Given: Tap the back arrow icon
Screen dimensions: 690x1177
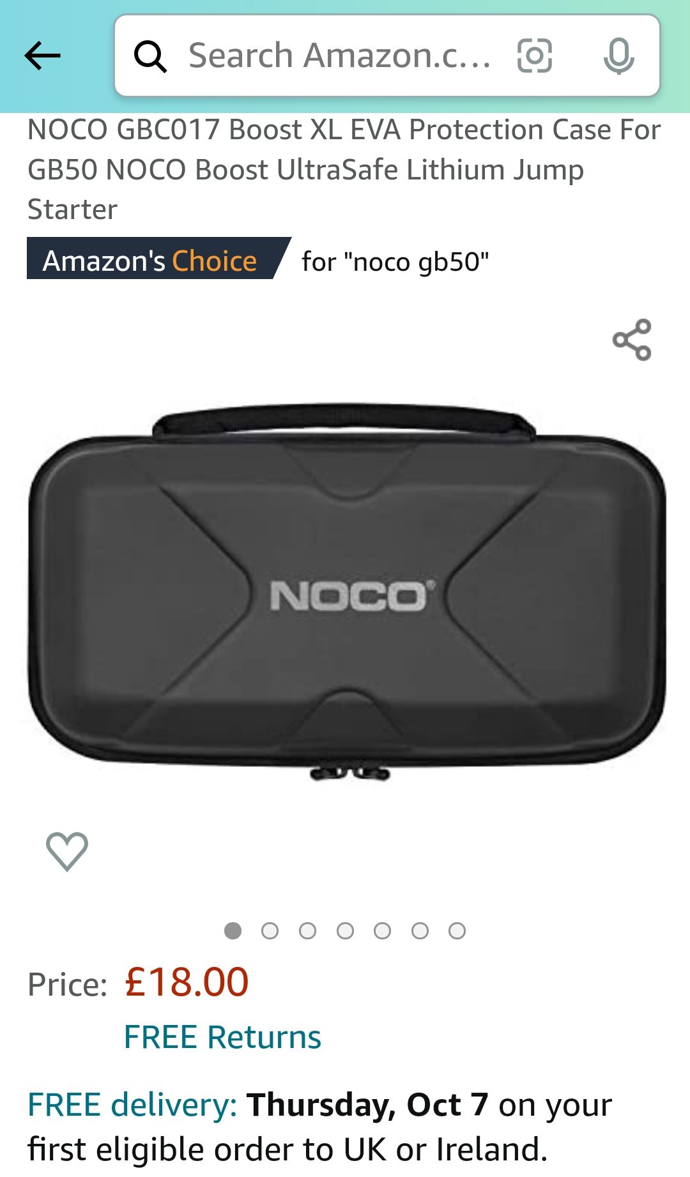Looking at the screenshot, I should [42, 56].
